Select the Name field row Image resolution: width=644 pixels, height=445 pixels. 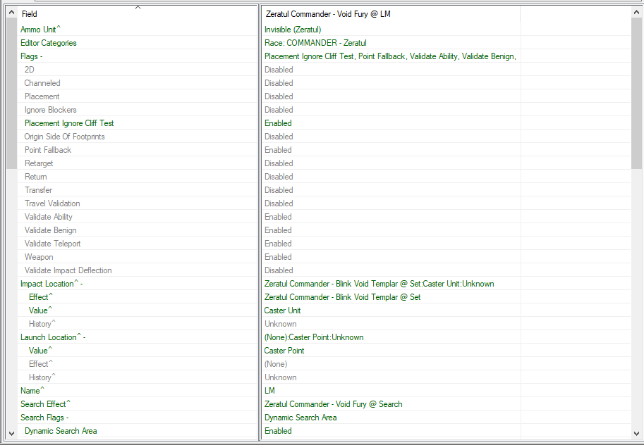[x=137, y=391]
